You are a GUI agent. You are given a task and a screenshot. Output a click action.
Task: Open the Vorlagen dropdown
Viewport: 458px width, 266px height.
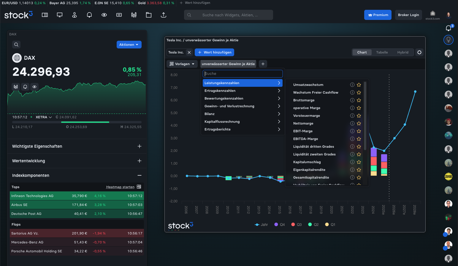[x=182, y=64]
